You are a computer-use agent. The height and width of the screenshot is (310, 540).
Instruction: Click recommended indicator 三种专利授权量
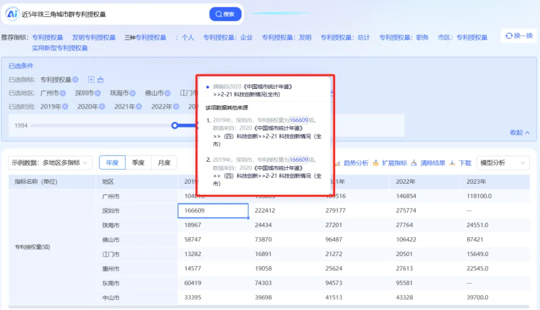tap(145, 37)
